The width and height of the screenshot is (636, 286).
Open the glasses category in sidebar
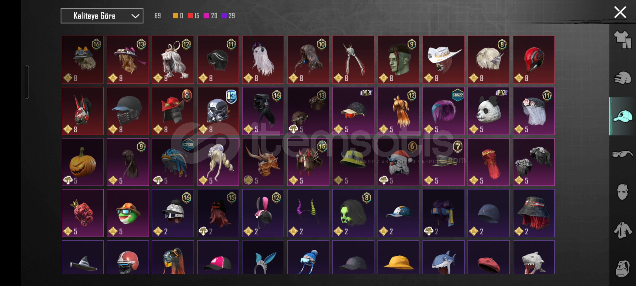pos(622,154)
